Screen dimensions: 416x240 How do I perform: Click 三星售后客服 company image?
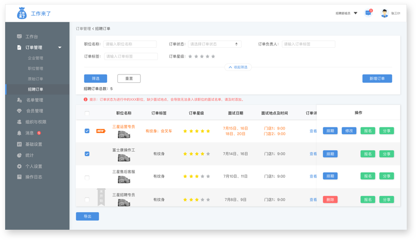click(124, 180)
